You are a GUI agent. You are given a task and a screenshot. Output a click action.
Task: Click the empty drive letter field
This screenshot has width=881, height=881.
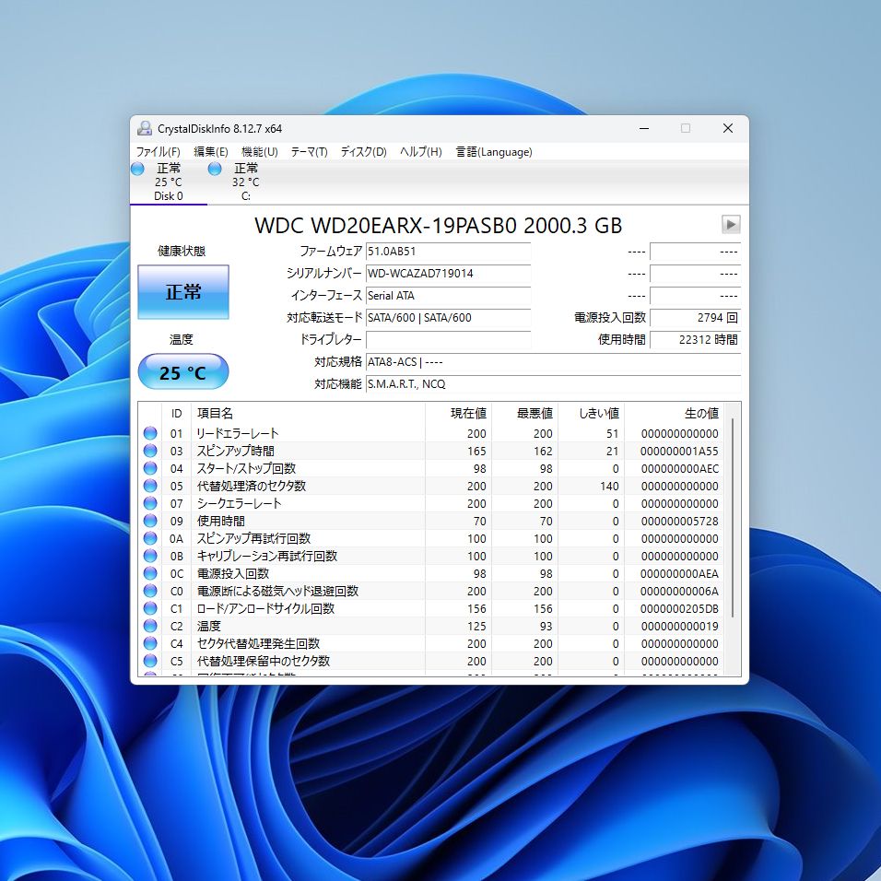[449, 339]
